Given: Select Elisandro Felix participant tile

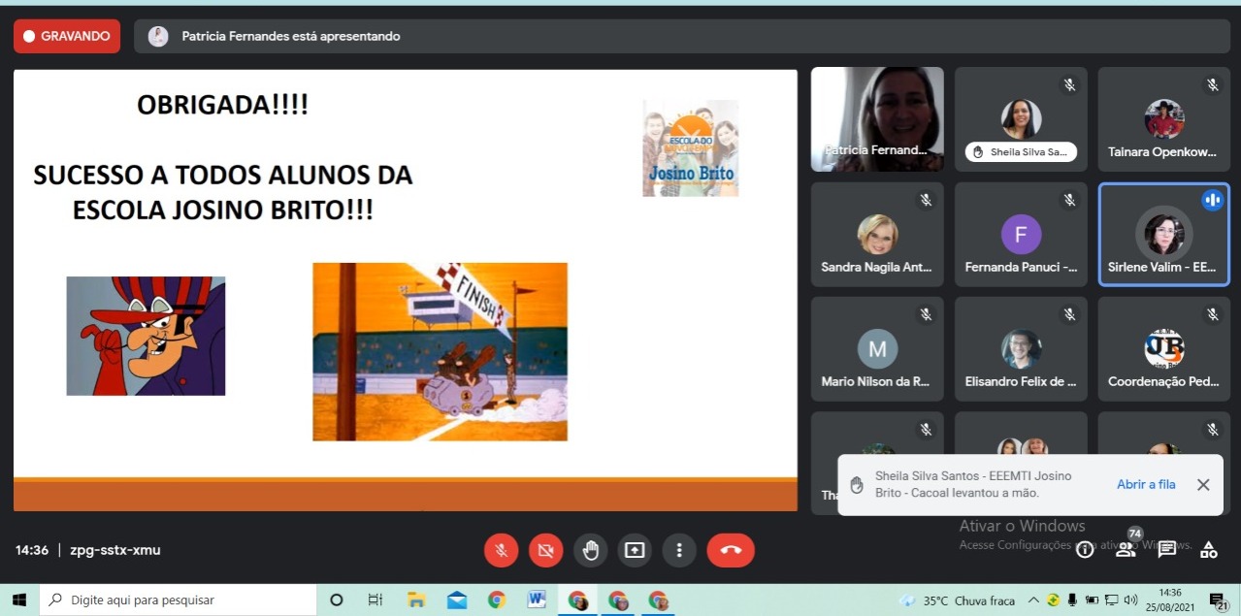Looking at the screenshot, I should pyautogui.click(x=1021, y=349).
